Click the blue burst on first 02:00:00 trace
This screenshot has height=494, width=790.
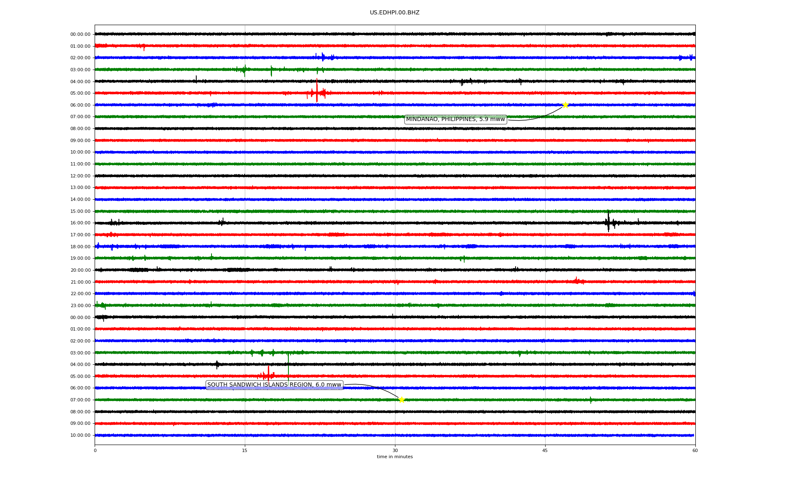323,57
